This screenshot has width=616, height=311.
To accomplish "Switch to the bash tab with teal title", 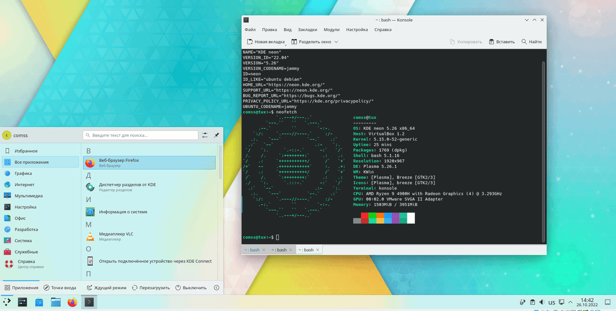I will tap(255, 250).
